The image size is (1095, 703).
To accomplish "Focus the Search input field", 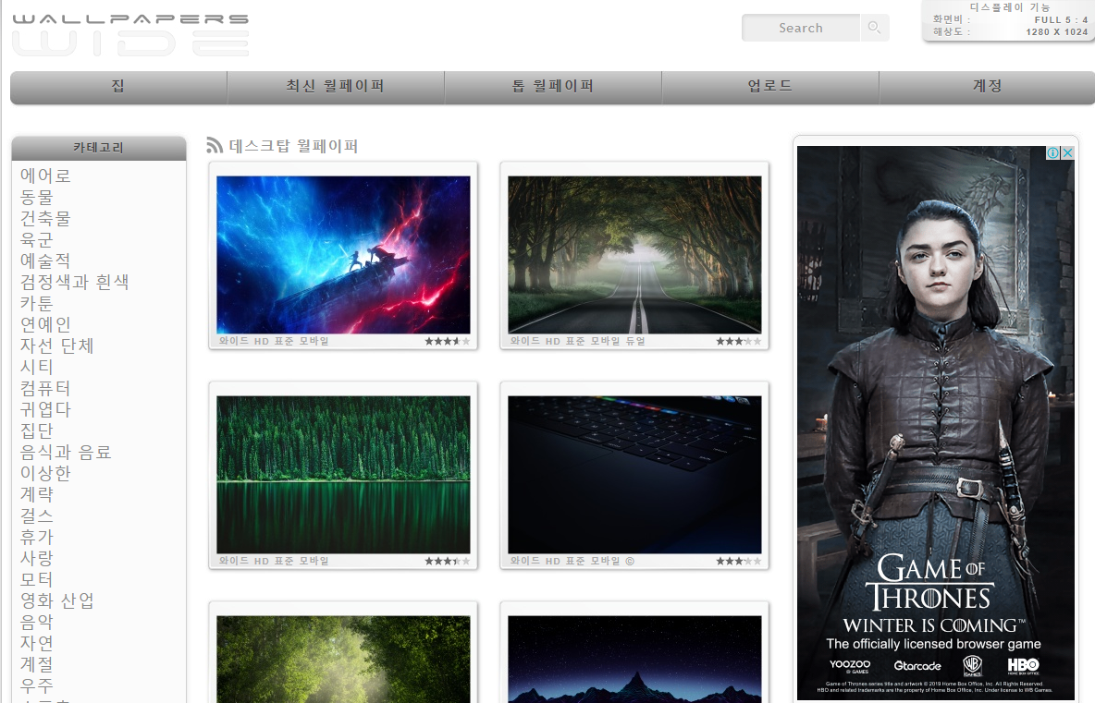I will 801,28.
